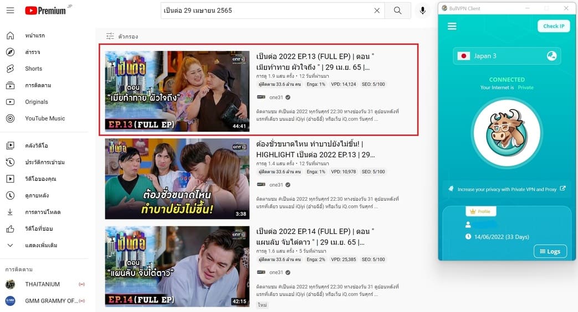This screenshot has height=312, width=578.
Task: Click the thumbs-up liked videos icon
Action: pos(11,228)
